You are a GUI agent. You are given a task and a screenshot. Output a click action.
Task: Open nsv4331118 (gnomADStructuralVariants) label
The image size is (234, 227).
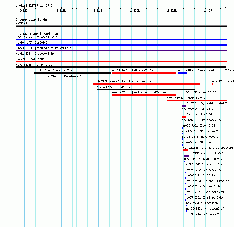[45, 48]
